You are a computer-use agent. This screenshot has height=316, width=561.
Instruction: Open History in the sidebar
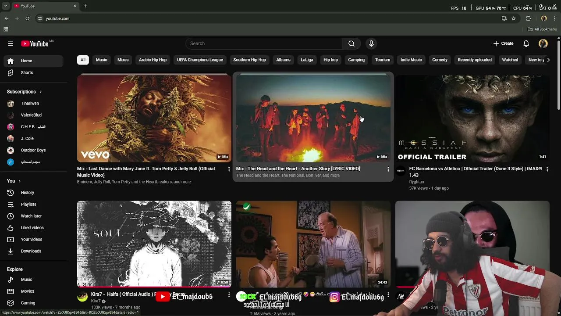pos(34,193)
